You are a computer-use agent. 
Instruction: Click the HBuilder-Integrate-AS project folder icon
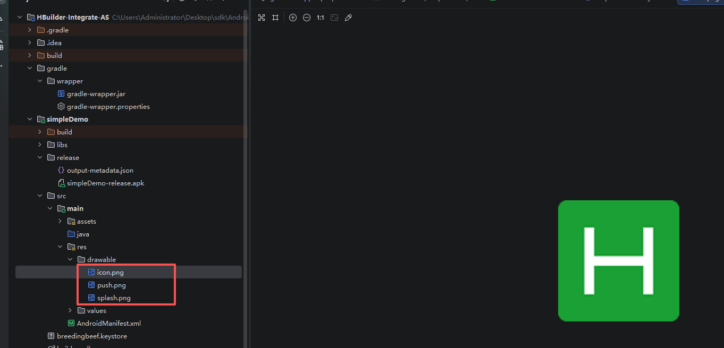coord(31,18)
